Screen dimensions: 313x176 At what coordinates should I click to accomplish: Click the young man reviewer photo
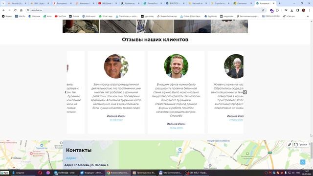(x=176, y=66)
